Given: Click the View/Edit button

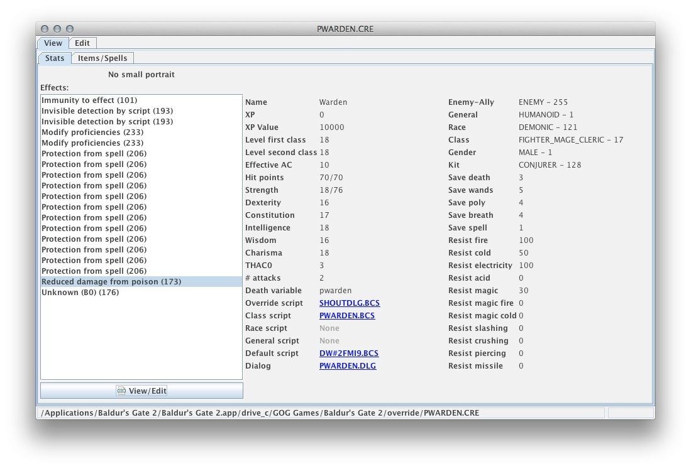Looking at the screenshot, I should click(x=141, y=391).
